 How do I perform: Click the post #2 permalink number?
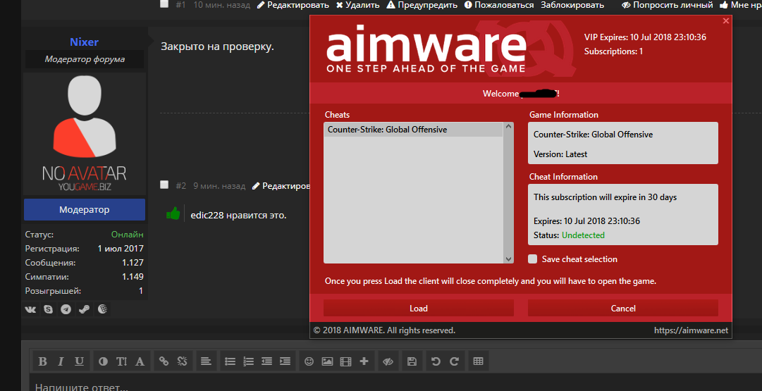click(x=180, y=185)
